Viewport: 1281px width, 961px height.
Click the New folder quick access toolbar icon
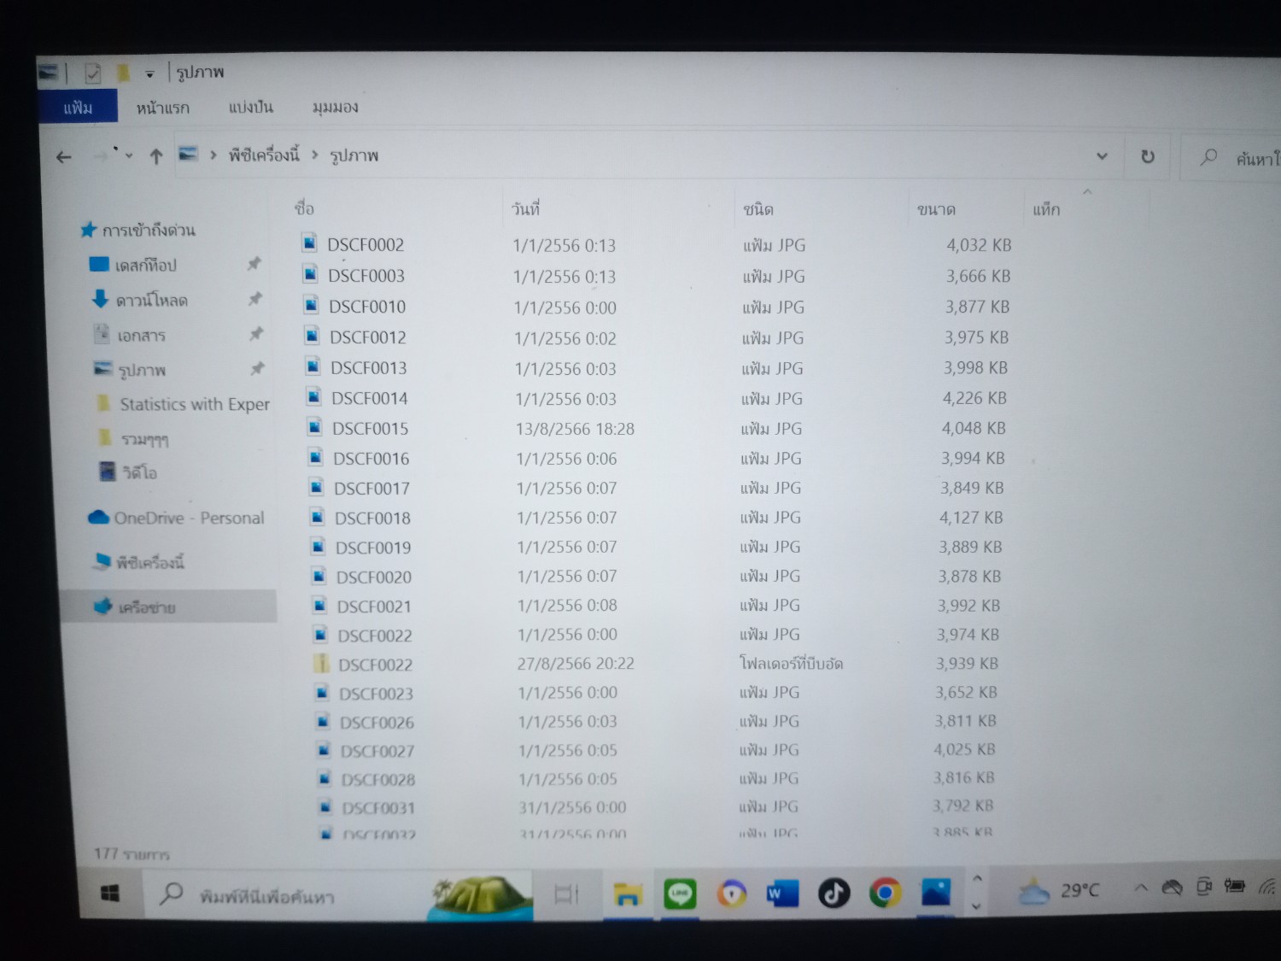123,73
